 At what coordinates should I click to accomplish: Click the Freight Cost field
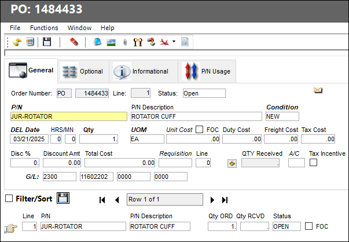point(281,139)
